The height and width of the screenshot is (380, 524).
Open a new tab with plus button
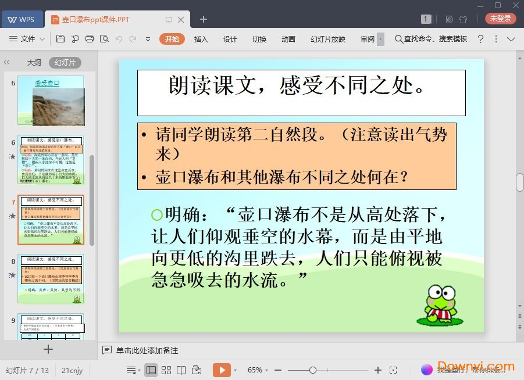coord(203,19)
